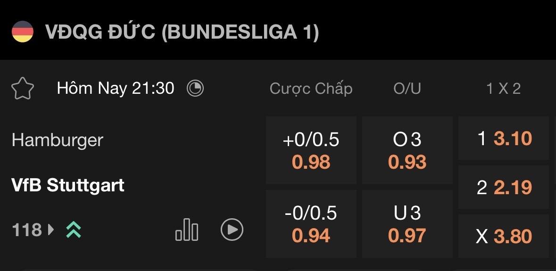The width and height of the screenshot is (556, 271).
Task: Pick home win 1 at 3.10
Action: click(x=503, y=139)
